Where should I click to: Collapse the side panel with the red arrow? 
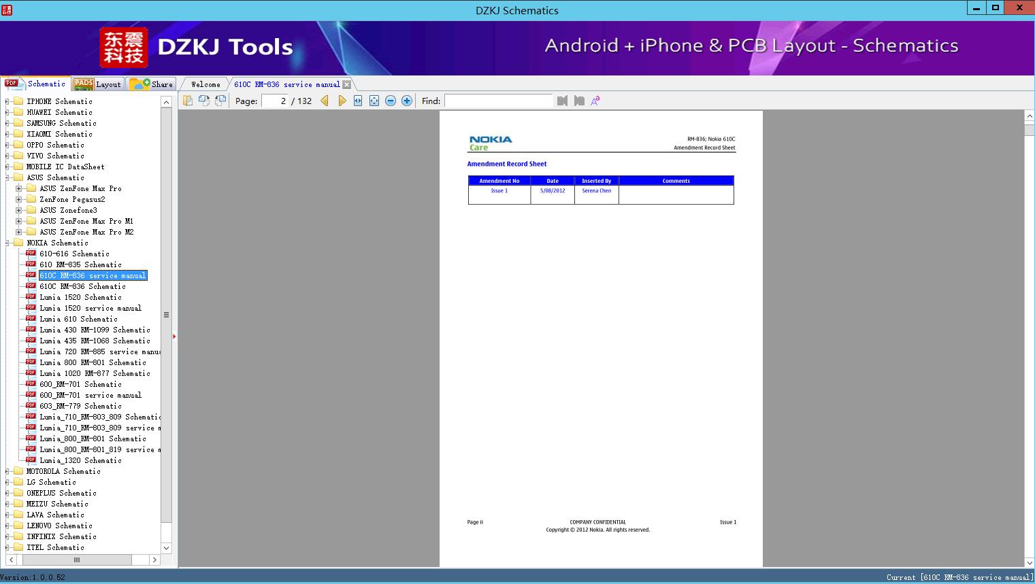(174, 337)
